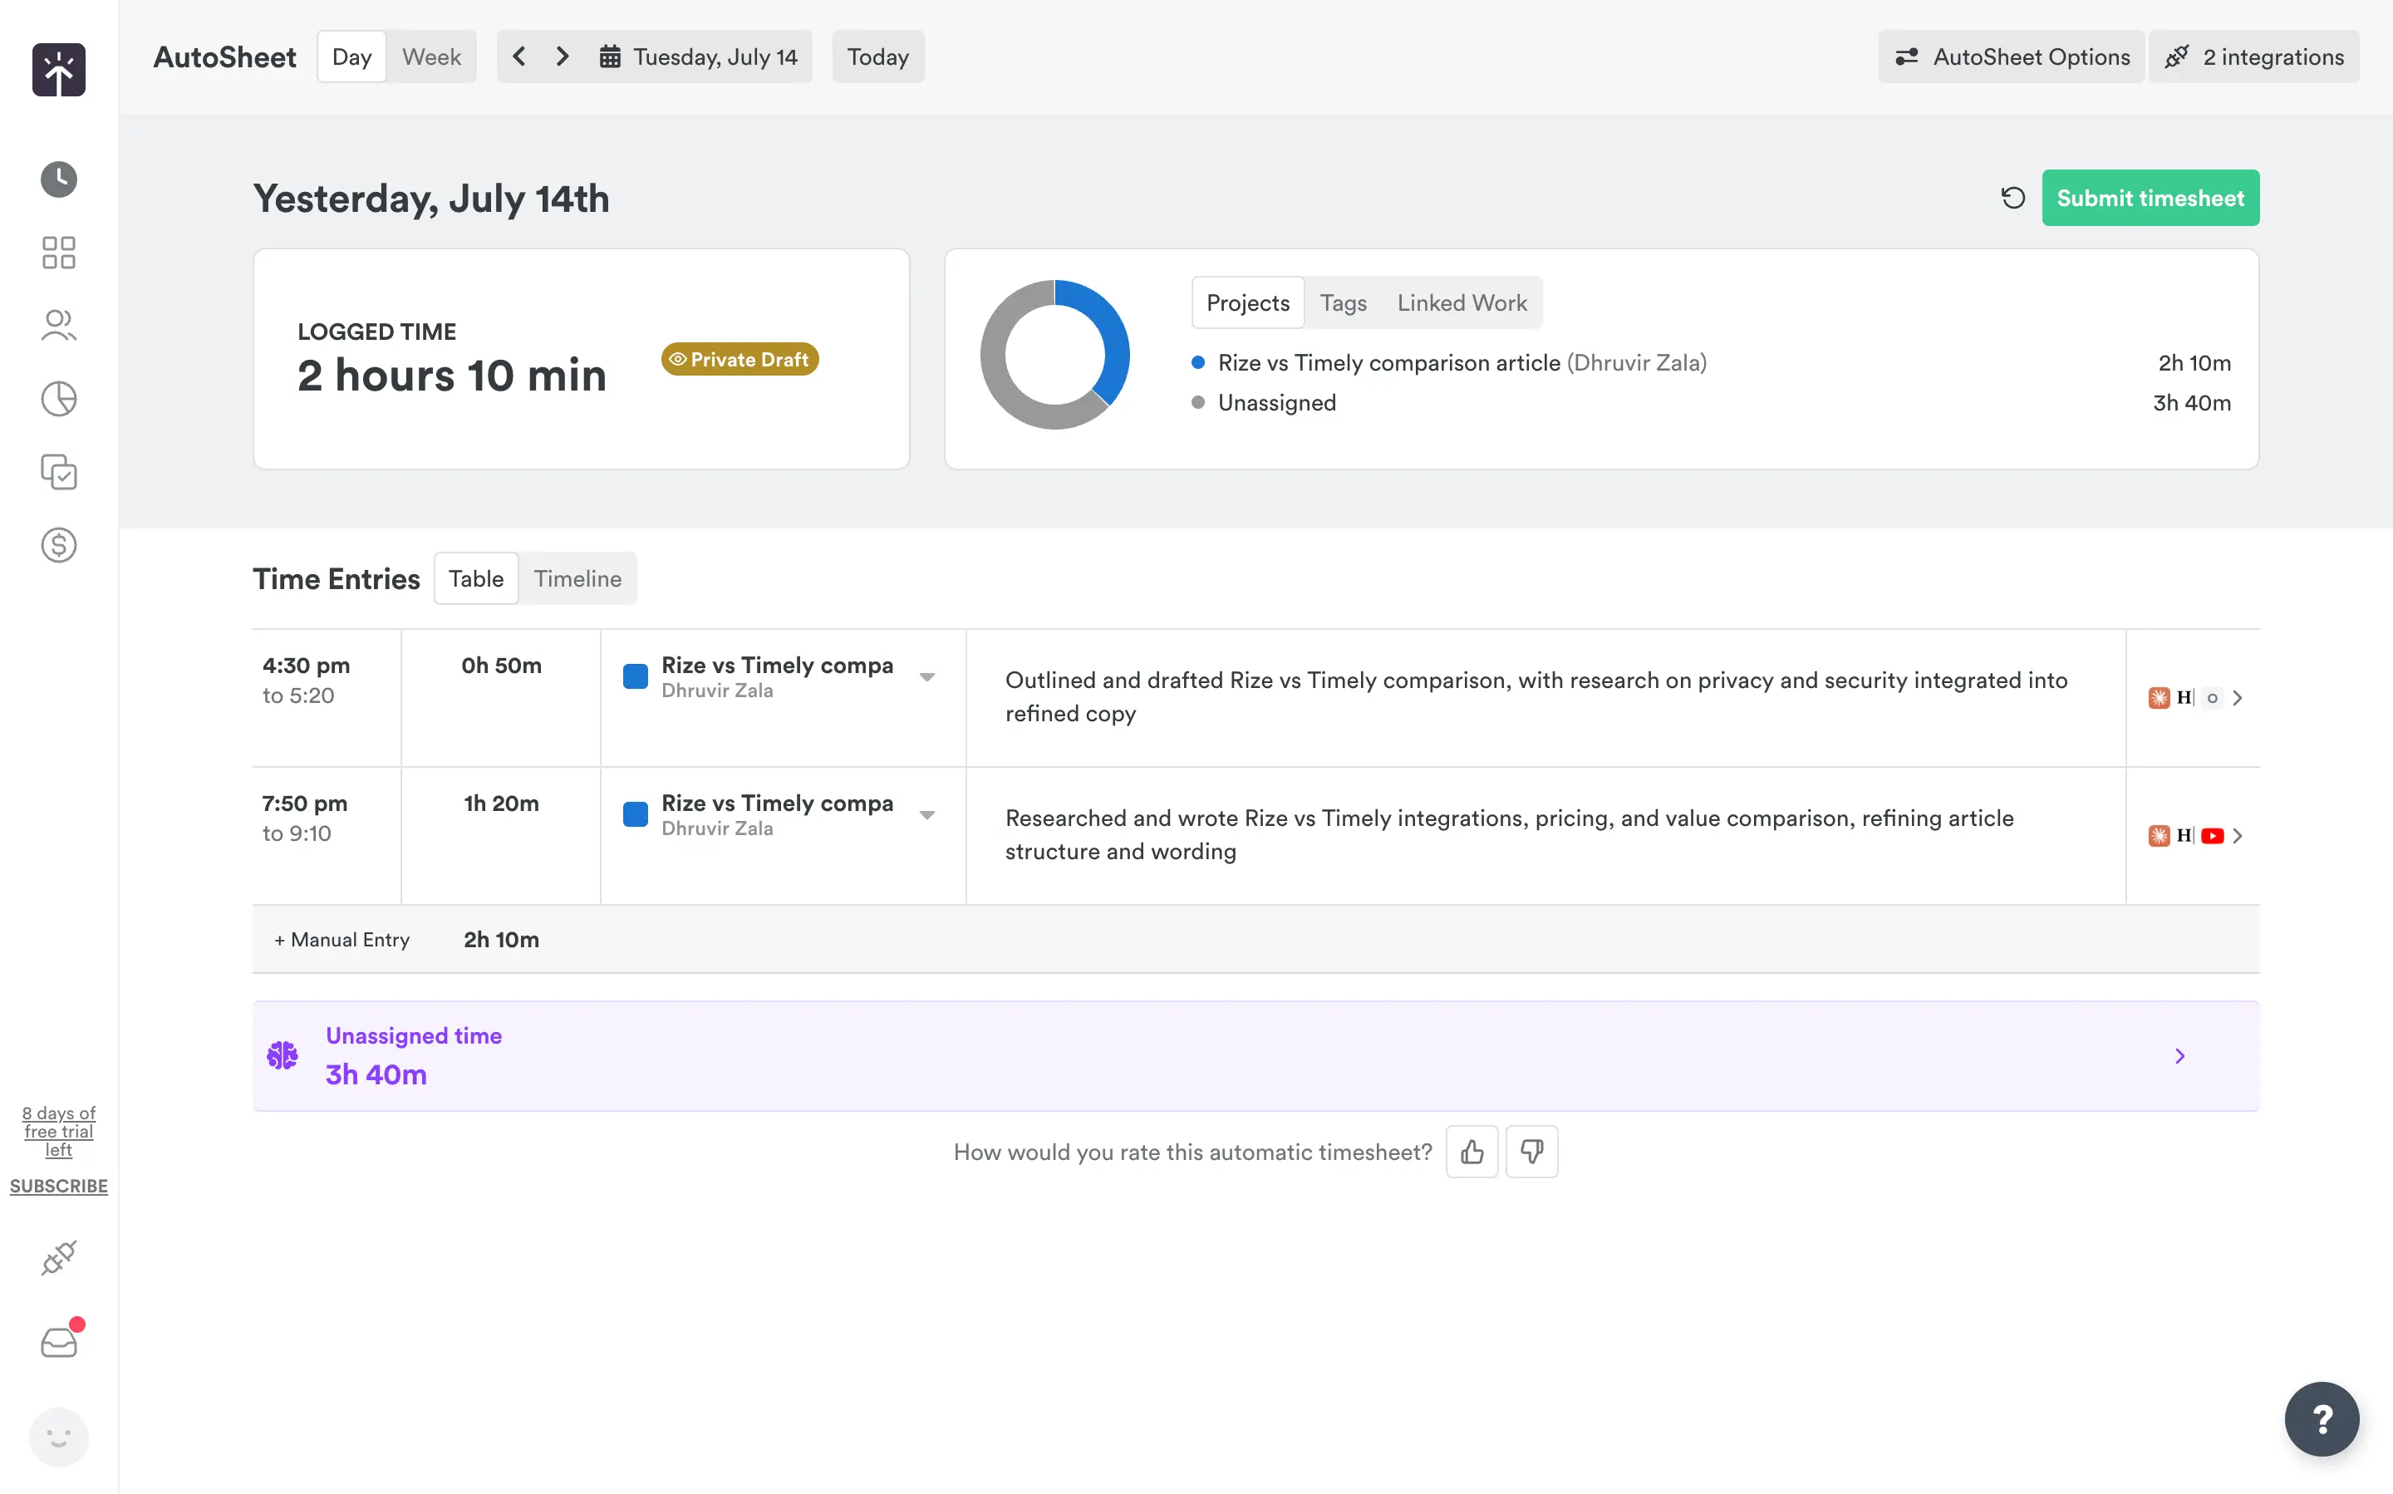This screenshot has height=1494, width=2393.
Task: Click the projects donut chart
Action: click(x=1054, y=355)
